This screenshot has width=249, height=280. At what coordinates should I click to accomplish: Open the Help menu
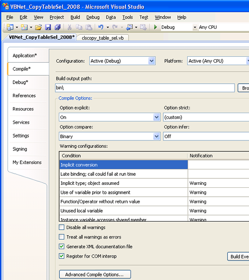coord(182,17)
